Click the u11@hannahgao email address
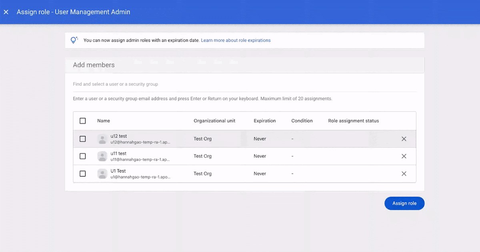The height and width of the screenshot is (252, 480). click(140, 160)
